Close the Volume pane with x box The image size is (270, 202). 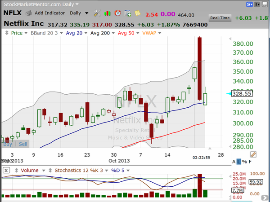point(6,171)
